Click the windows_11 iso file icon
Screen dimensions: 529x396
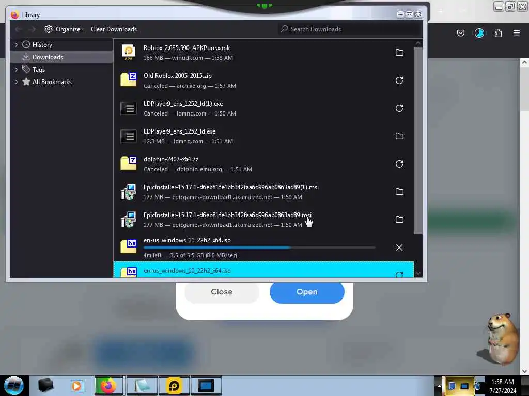pyautogui.click(x=129, y=246)
